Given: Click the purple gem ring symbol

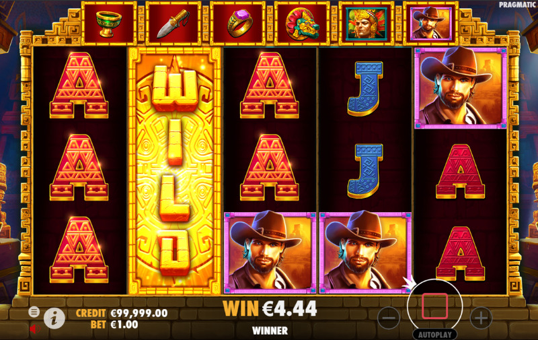Looking at the screenshot, I should point(238,24).
